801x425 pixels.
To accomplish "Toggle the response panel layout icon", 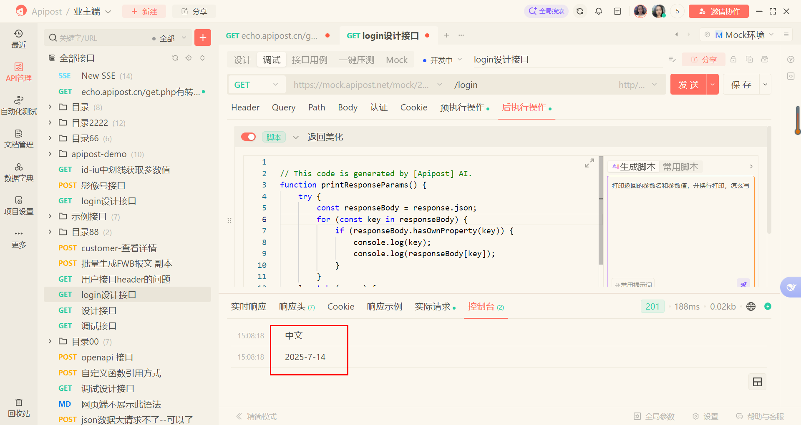I will coord(757,382).
